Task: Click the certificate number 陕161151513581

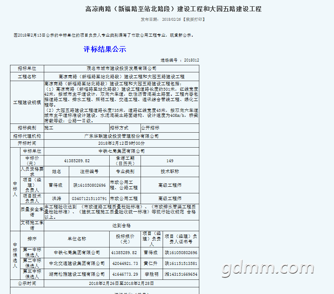Action: [181, 263]
